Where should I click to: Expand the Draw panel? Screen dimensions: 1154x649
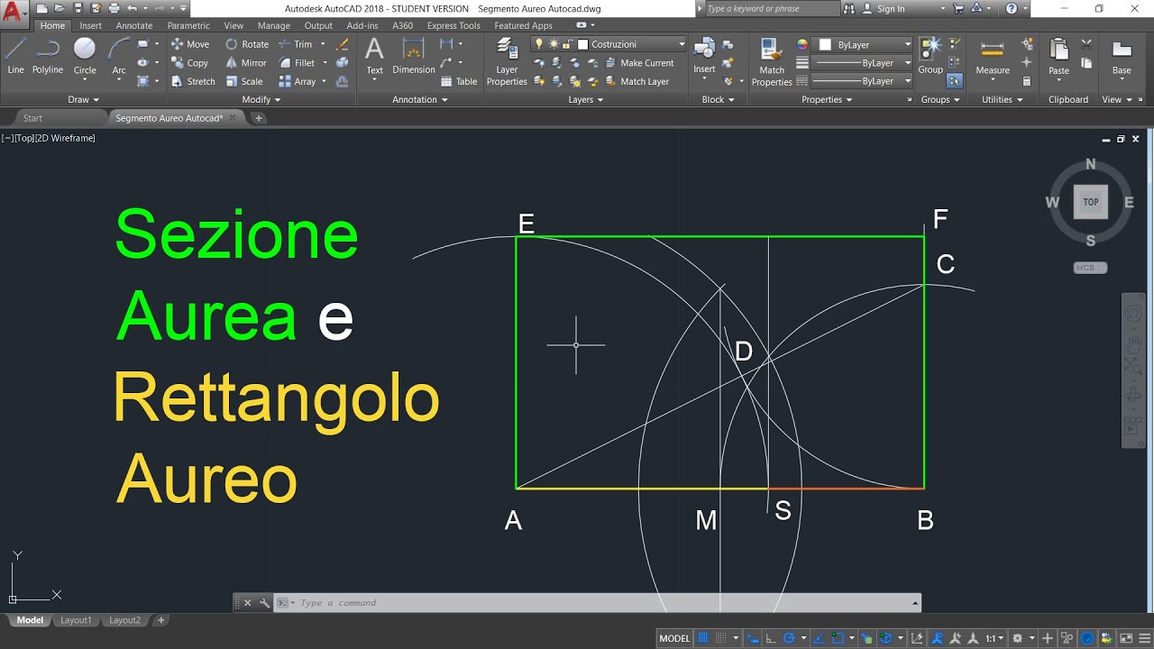point(84,99)
